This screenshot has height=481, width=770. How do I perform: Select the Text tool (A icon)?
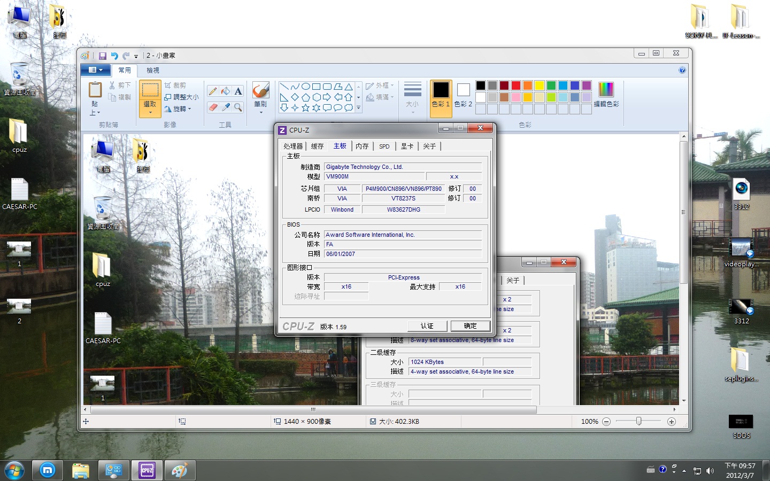point(238,91)
